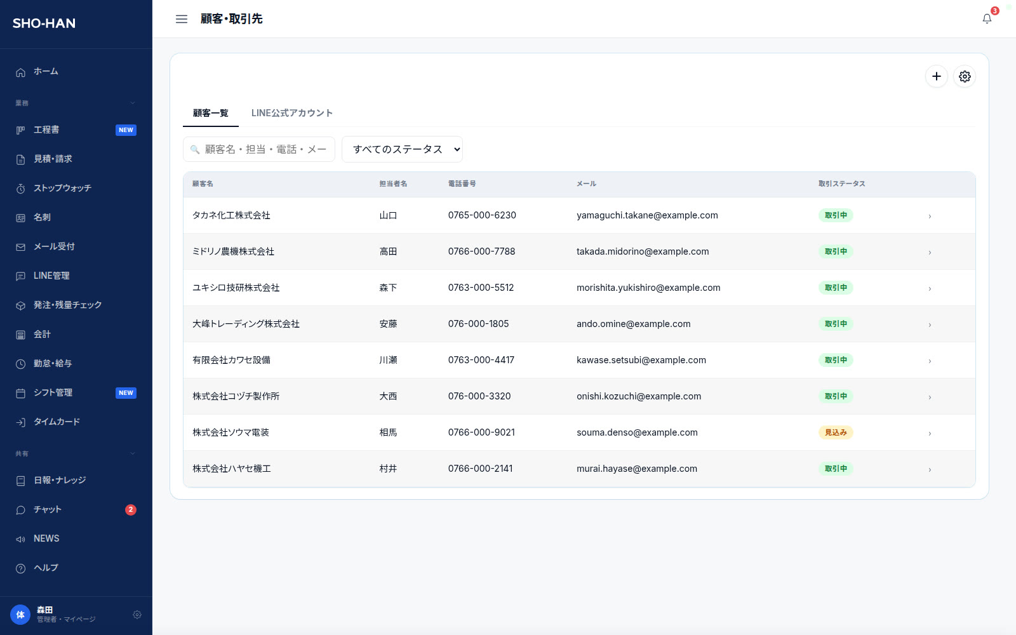
Task: Click contact name 大西
Action: [388, 396]
